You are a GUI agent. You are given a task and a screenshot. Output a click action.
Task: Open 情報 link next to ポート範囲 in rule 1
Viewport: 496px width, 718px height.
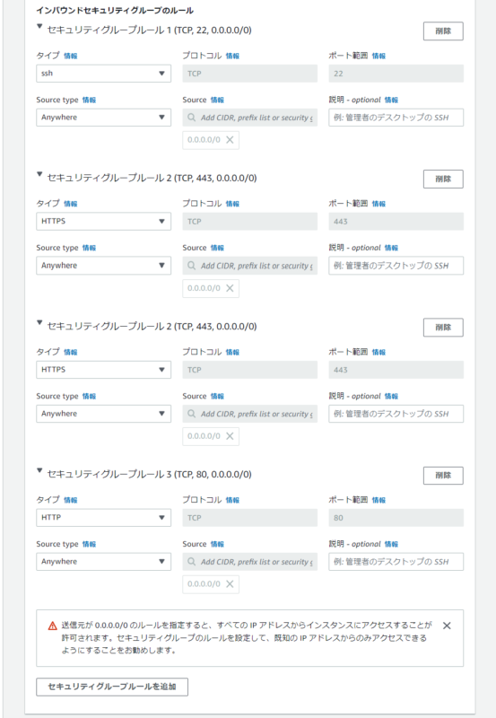pyautogui.click(x=379, y=56)
